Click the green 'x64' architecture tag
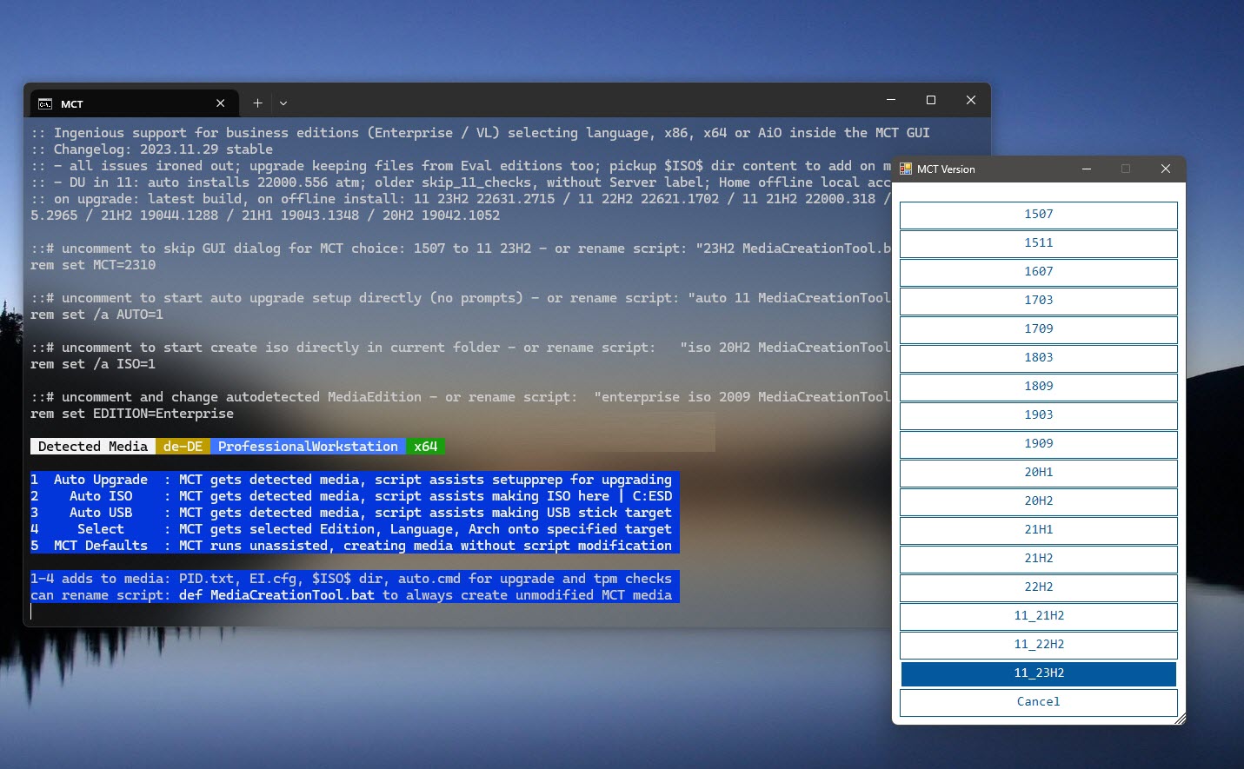Screen dimensions: 1244x769 point(425,447)
